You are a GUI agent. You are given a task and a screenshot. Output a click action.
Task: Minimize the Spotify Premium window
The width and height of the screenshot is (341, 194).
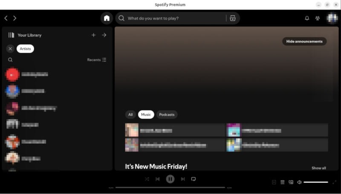tap(318, 5)
